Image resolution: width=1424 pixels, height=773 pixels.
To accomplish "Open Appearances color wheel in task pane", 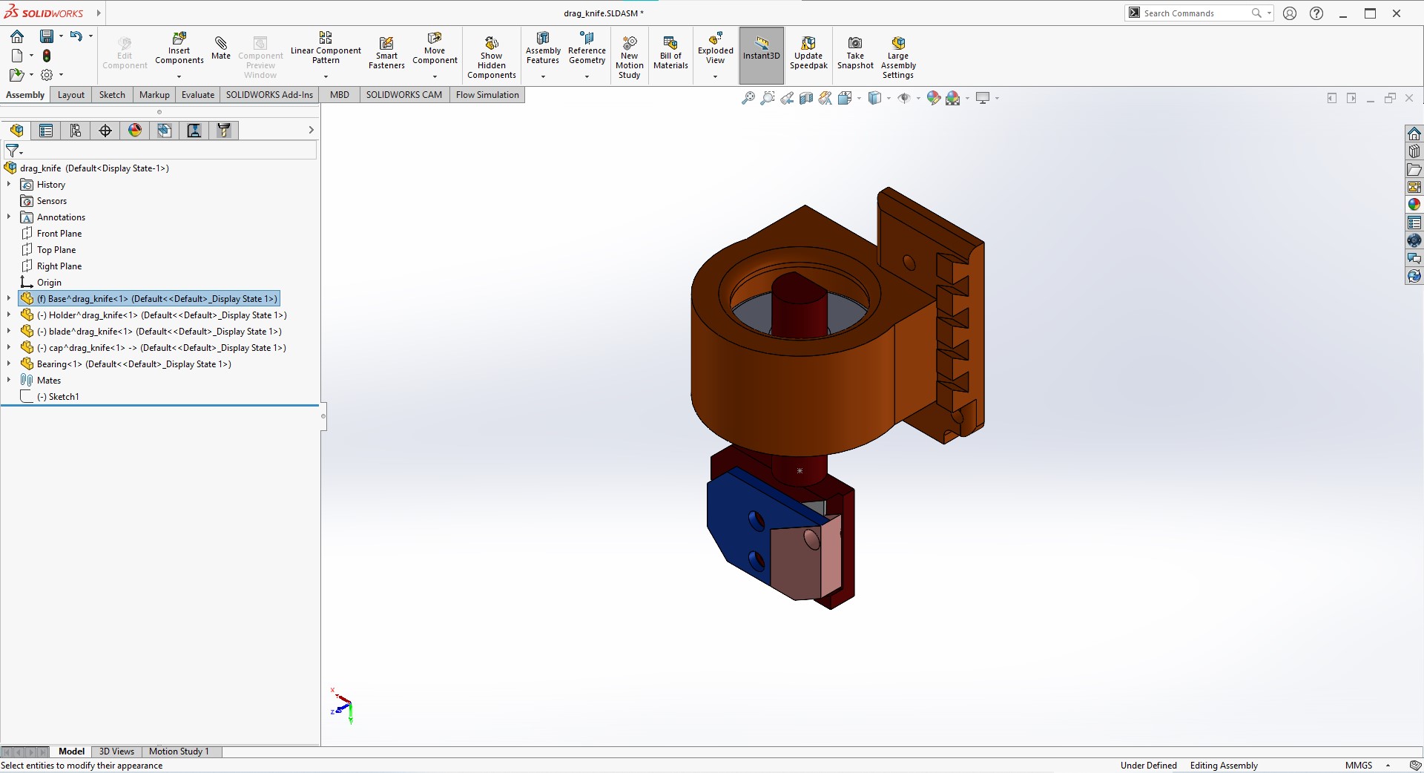I will tap(1414, 205).
